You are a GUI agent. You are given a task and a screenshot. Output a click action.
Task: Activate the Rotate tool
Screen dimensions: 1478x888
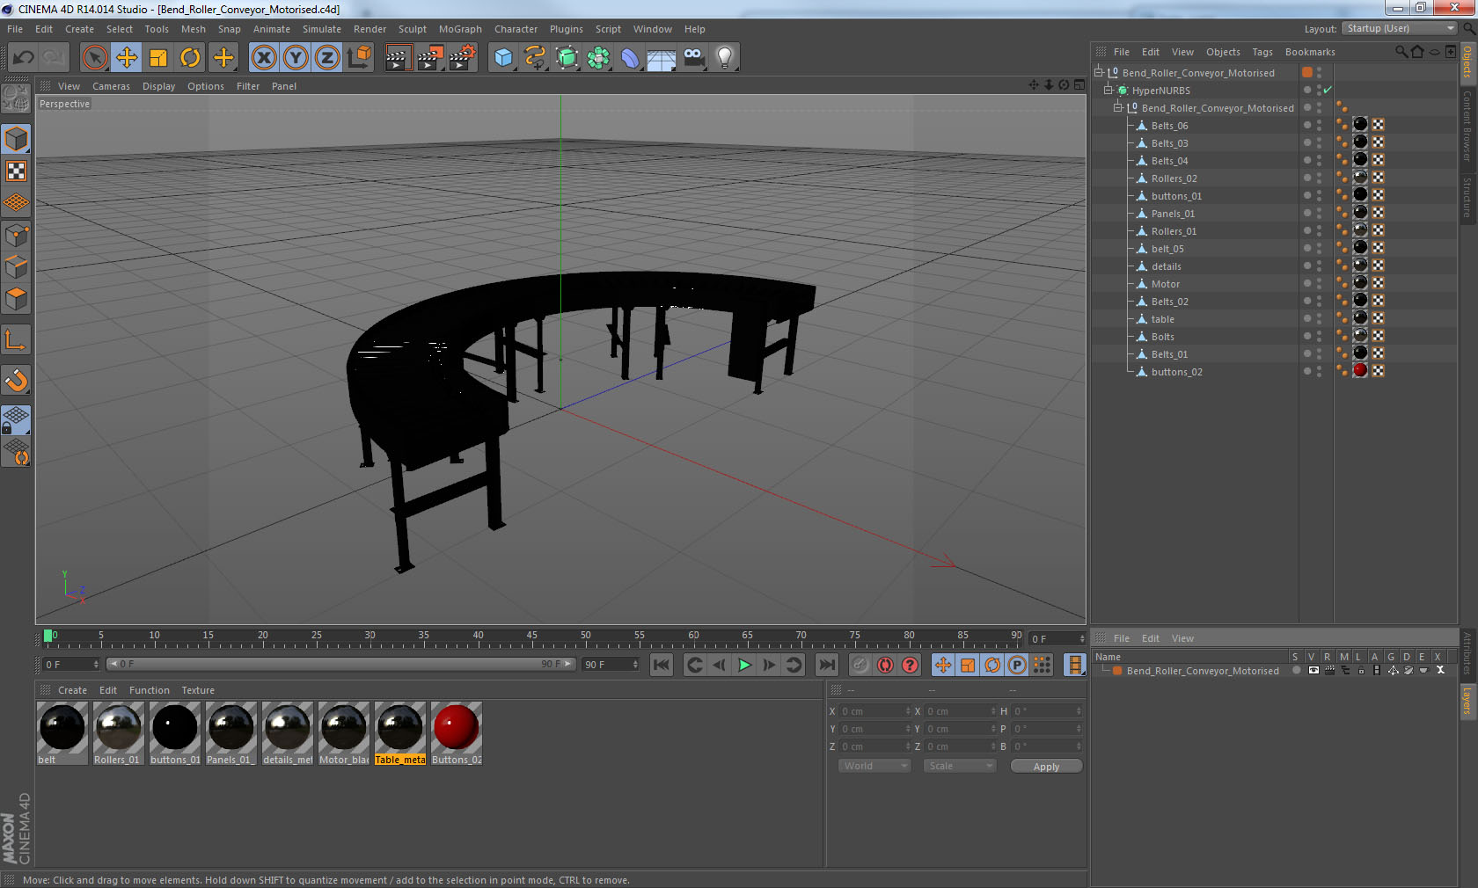pyautogui.click(x=190, y=58)
